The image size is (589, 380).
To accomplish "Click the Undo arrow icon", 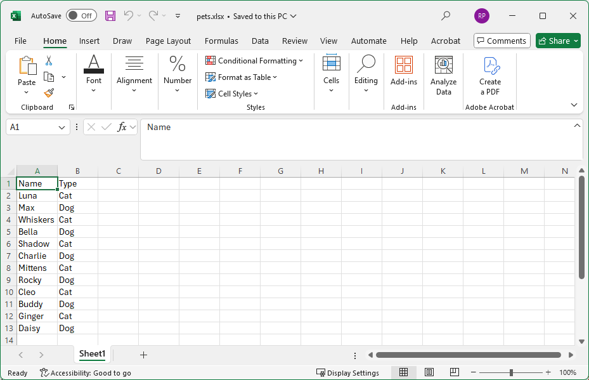I will [x=129, y=16].
